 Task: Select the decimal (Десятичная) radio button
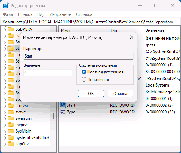pos(84,80)
